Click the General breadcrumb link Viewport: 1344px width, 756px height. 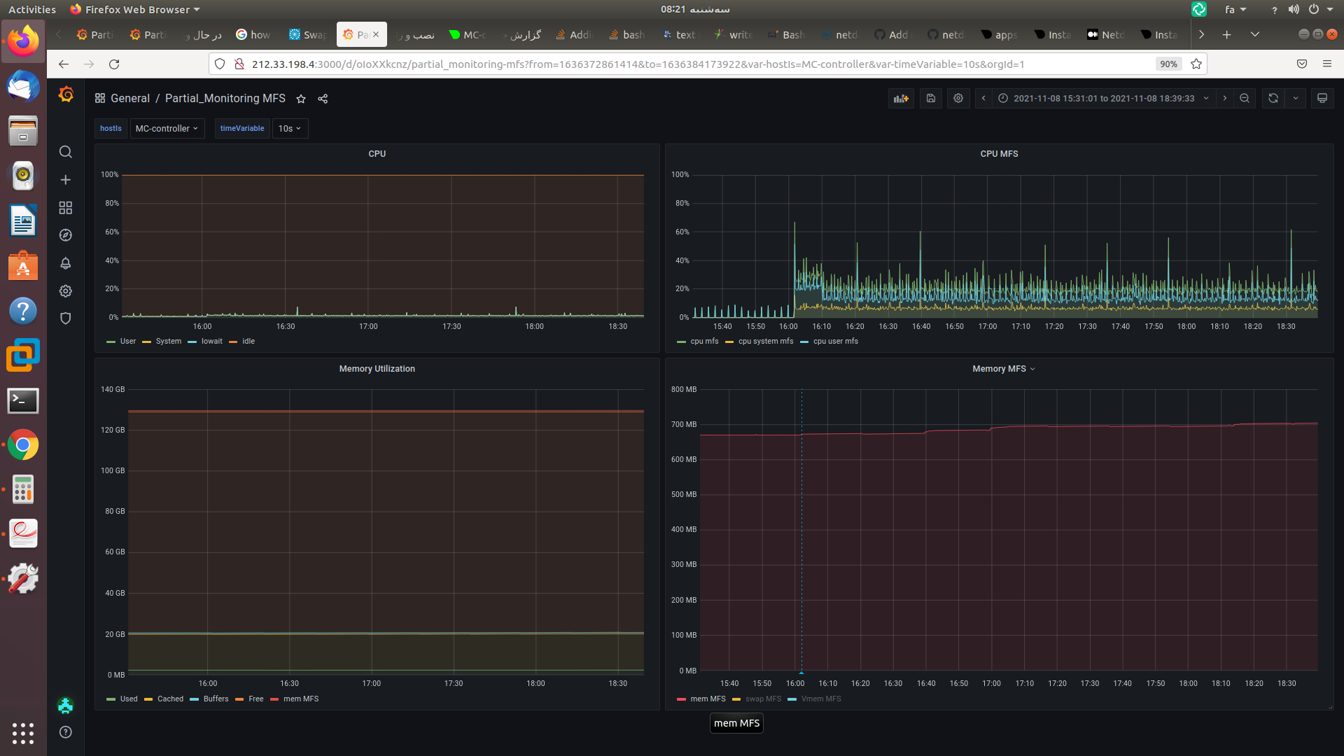[x=130, y=99]
